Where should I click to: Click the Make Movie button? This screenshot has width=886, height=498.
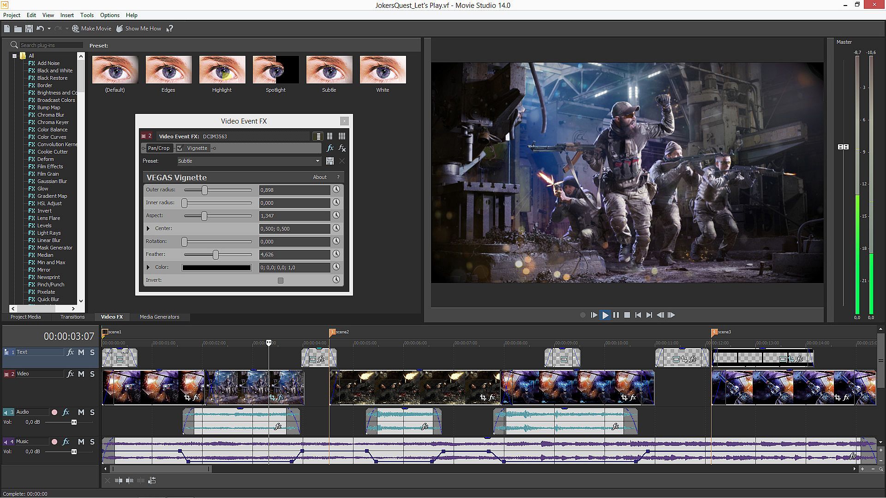pyautogui.click(x=91, y=29)
